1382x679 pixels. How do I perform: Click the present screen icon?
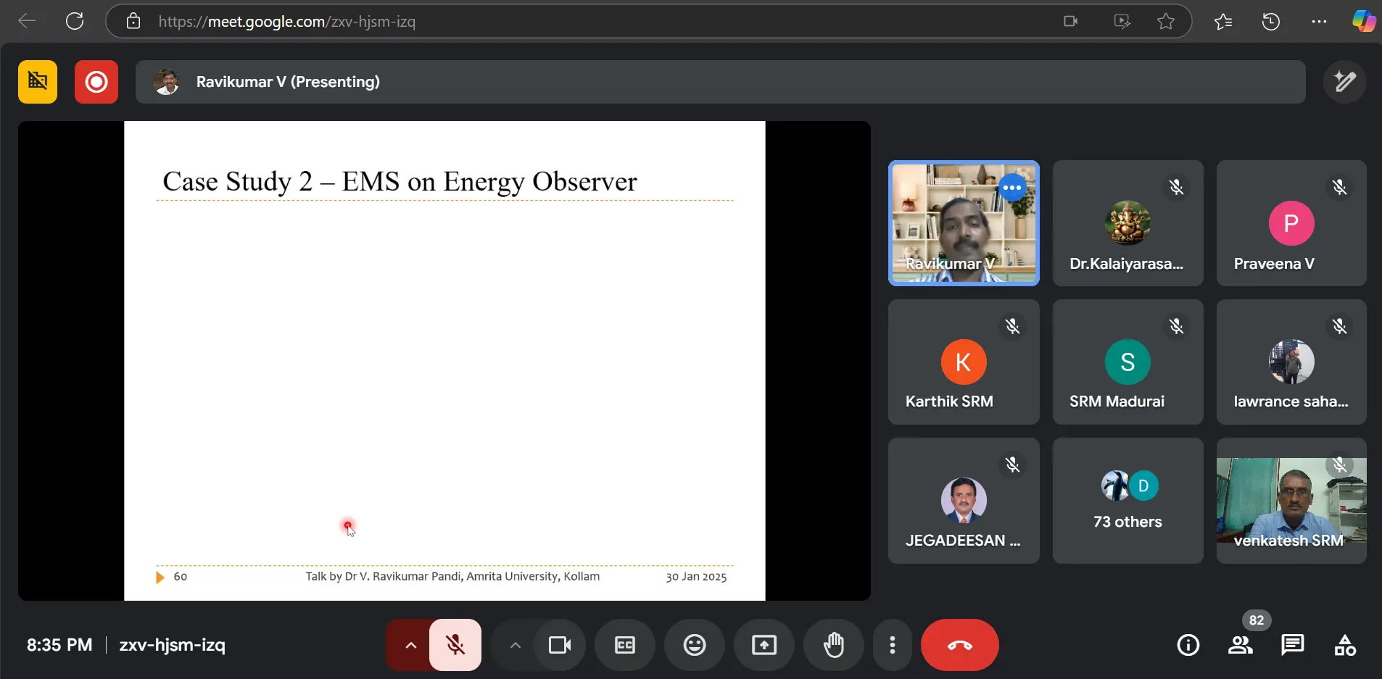[764, 645]
